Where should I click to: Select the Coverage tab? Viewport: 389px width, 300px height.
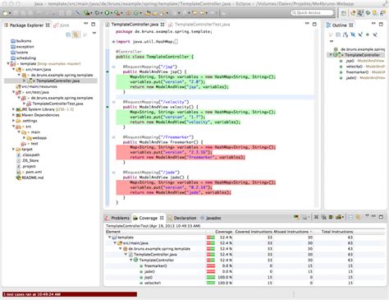point(149,218)
